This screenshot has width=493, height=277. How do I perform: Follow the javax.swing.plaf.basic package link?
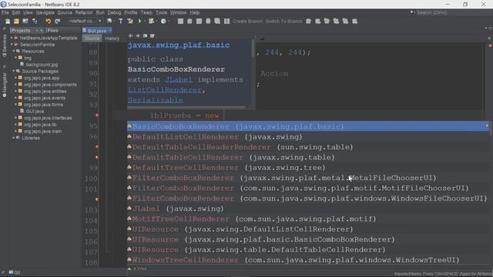pyautogui.click(x=179, y=45)
